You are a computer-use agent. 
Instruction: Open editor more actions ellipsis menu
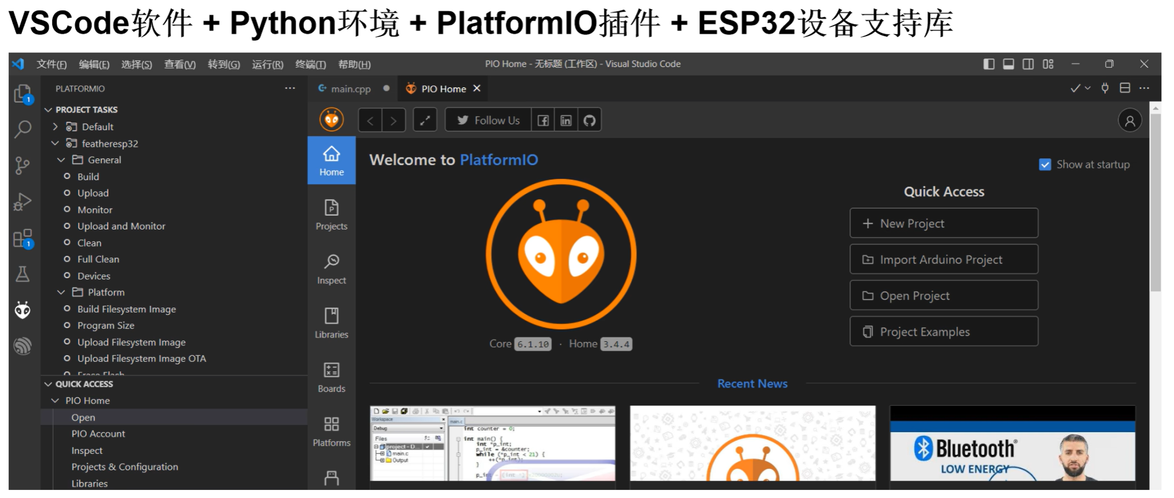pos(1144,88)
